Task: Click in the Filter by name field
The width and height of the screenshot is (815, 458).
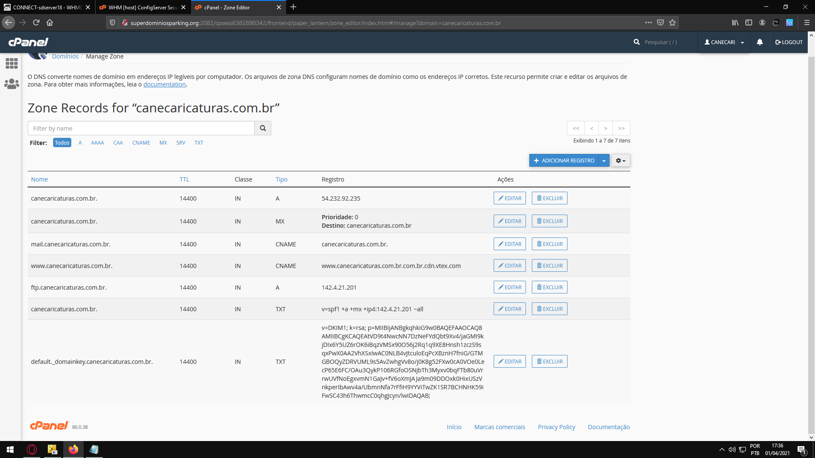Action: [141, 128]
